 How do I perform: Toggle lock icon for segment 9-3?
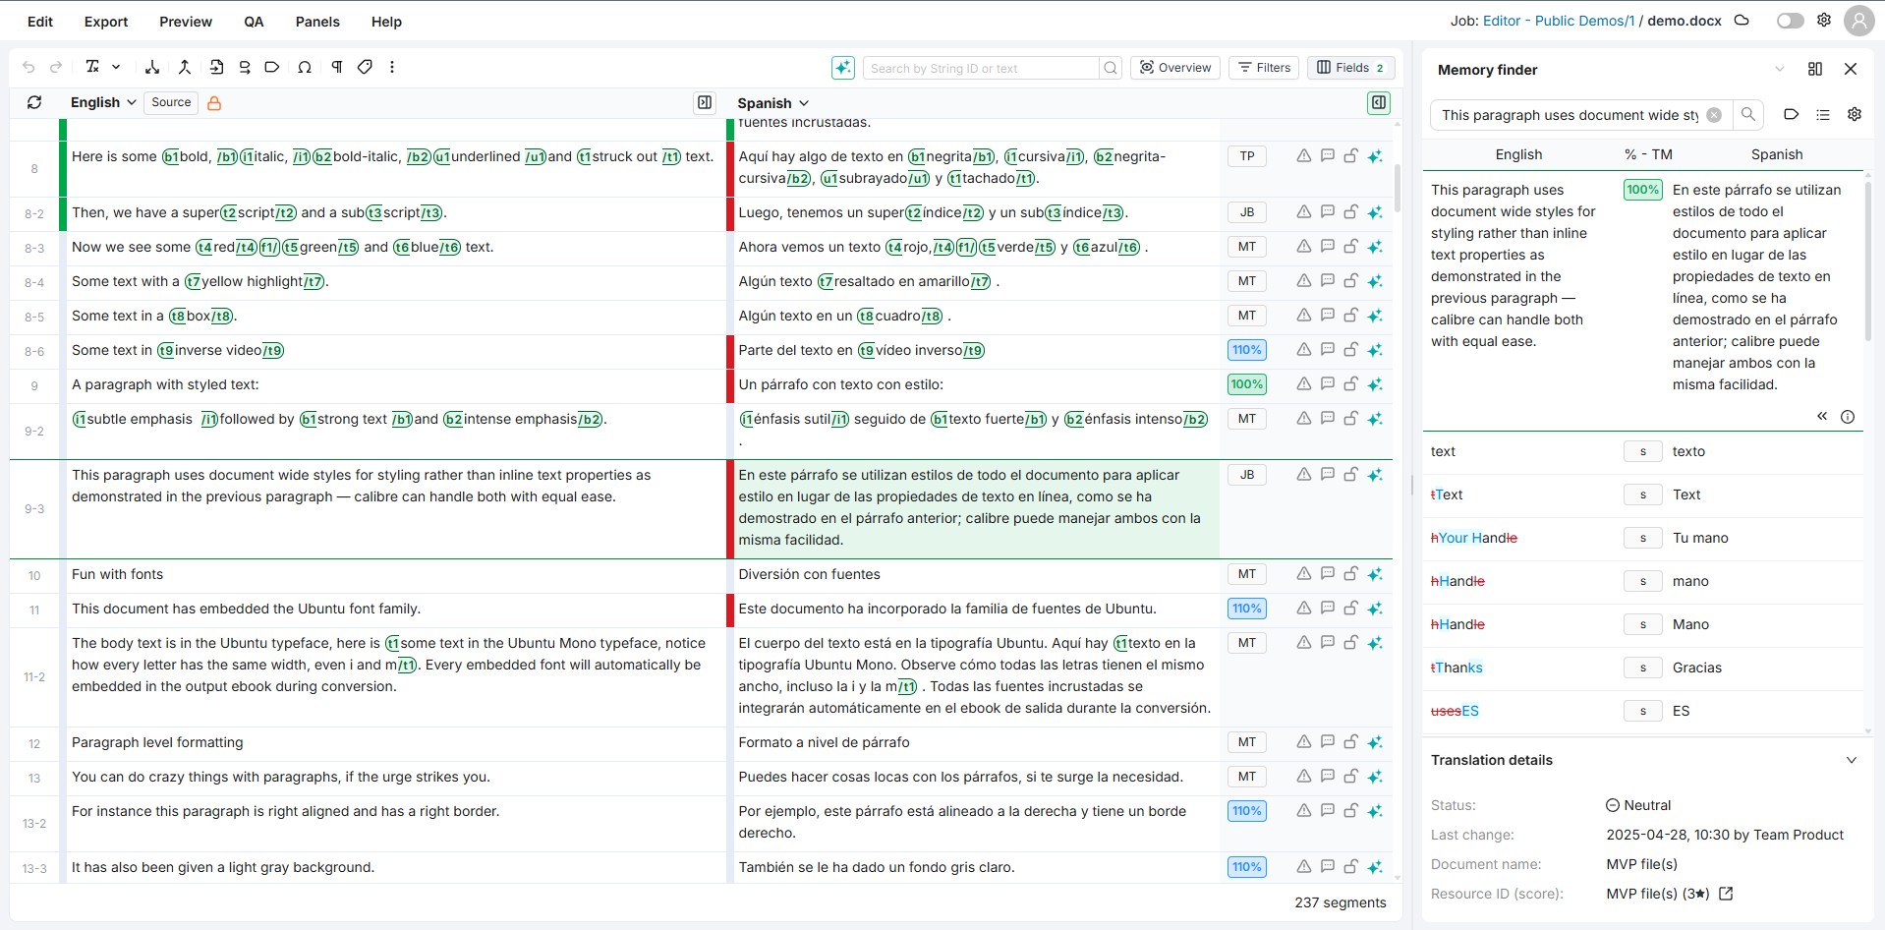pos(1350,475)
